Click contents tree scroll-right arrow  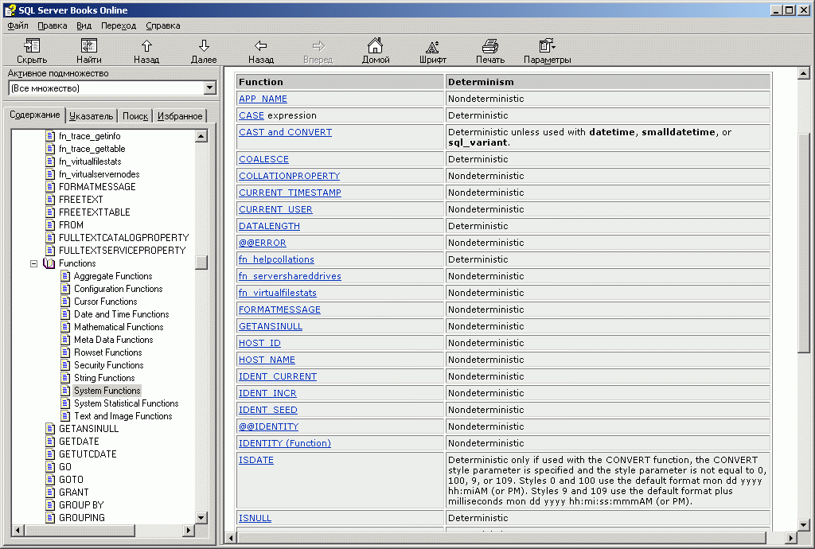point(189,530)
